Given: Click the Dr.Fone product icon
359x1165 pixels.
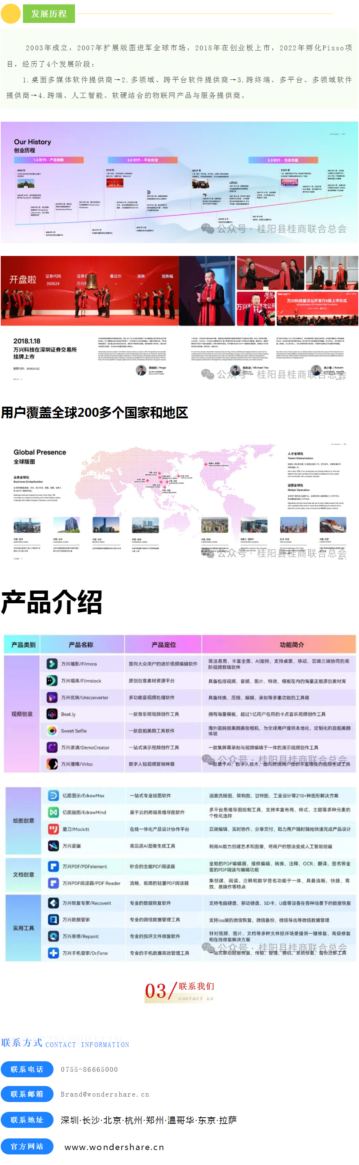Looking at the screenshot, I should pos(54,953).
